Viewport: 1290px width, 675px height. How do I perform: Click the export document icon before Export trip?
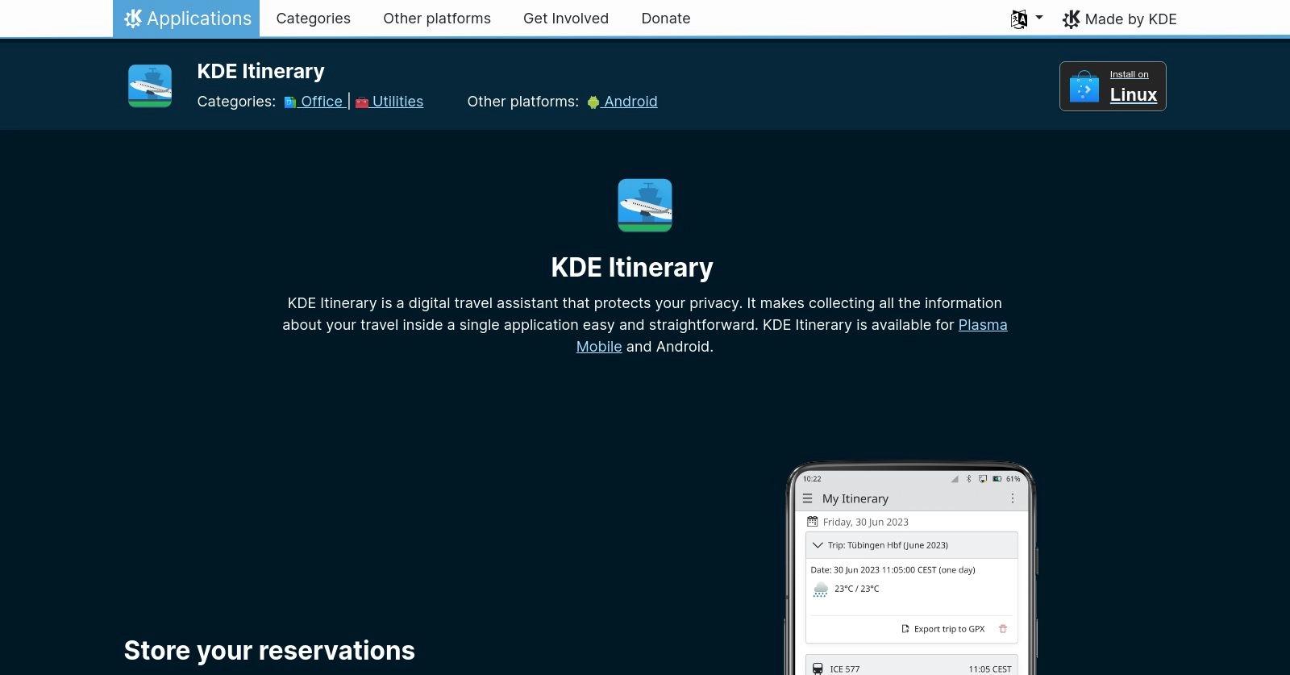pyautogui.click(x=905, y=629)
